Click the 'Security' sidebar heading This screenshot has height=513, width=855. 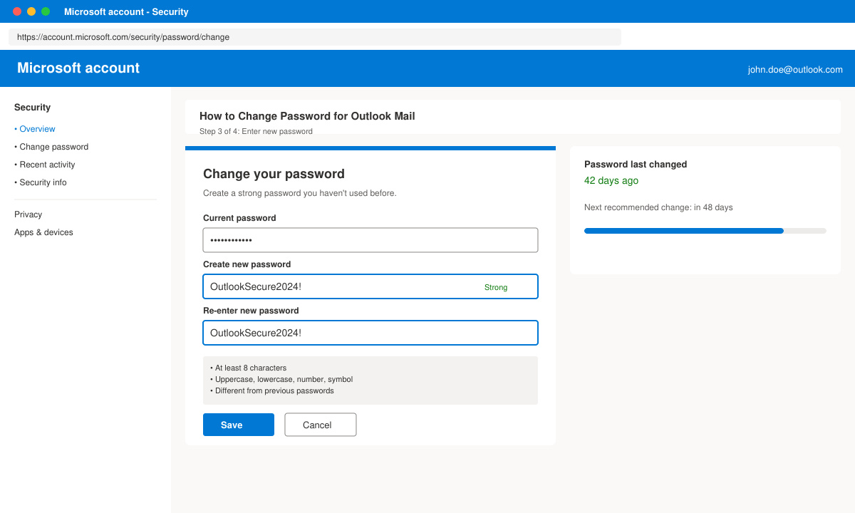click(x=32, y=108)
